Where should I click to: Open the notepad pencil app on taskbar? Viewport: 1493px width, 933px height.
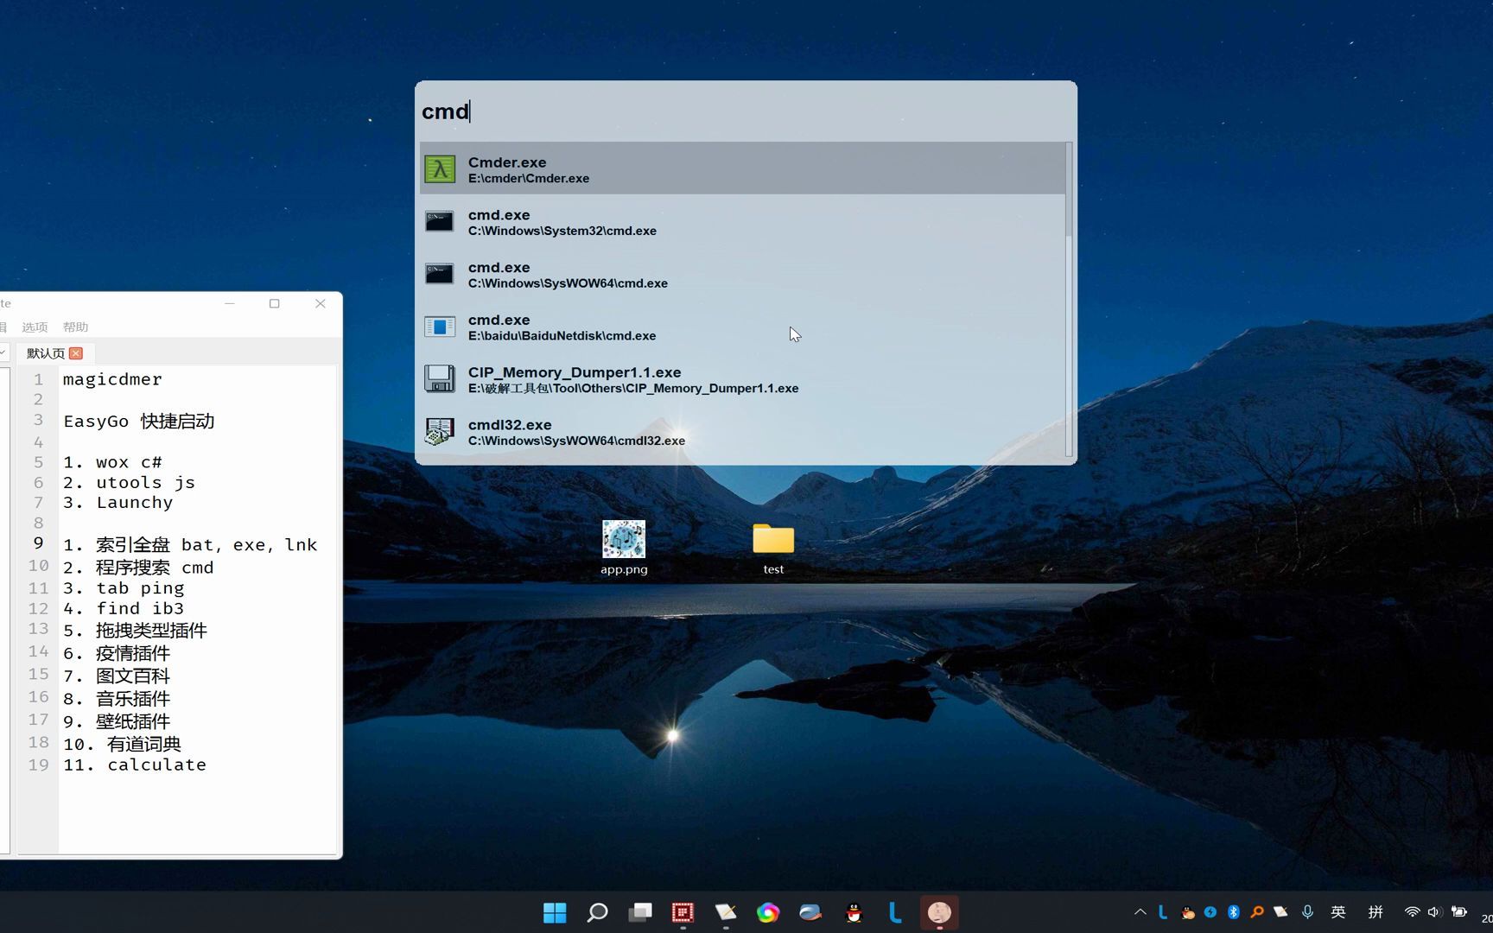tap(726, 912)
